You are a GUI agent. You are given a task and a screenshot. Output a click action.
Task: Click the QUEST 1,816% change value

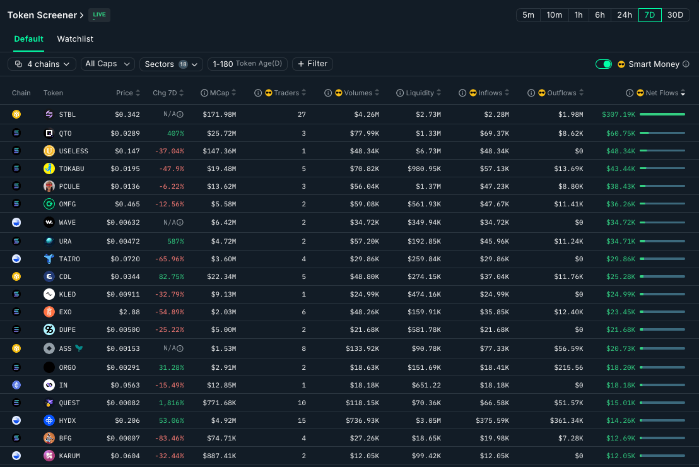pyautogui.click(x=171, y=403)
